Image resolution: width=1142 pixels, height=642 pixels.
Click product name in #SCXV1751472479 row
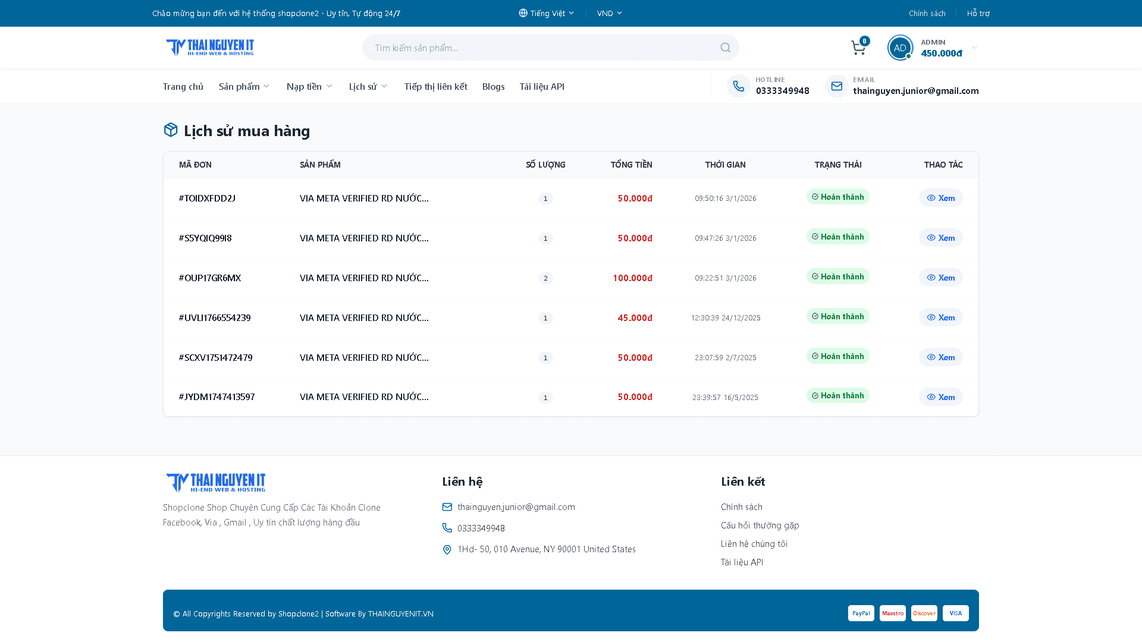364,357
